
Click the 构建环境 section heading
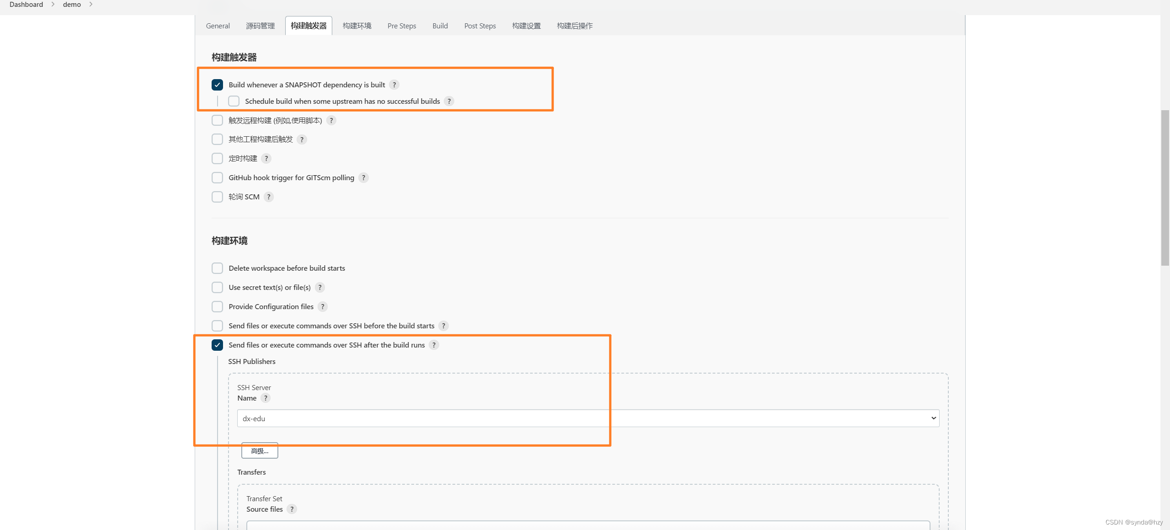(229, 241)
